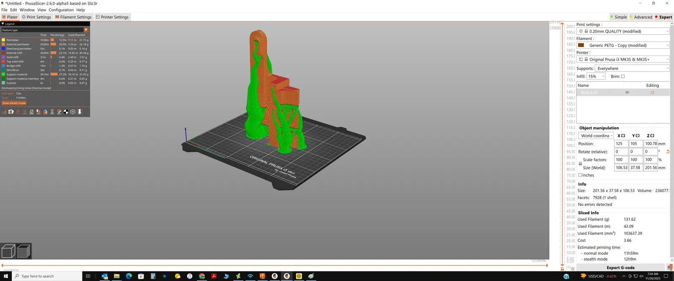Select Simple mode
This screenshot has width=674, height=281.
tap(618, 17)
